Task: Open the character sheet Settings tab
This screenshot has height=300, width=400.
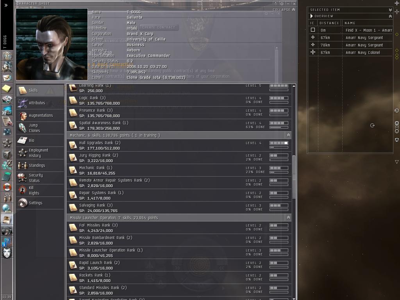Action: tap(40, 203)
